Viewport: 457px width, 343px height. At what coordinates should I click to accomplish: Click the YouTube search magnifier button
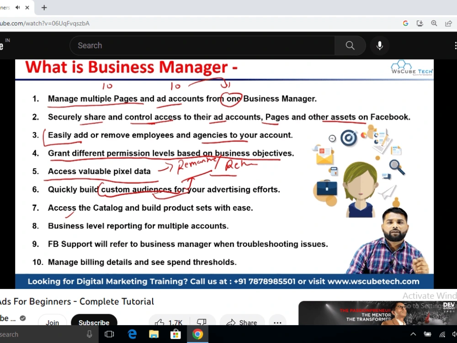pos(350,45)
